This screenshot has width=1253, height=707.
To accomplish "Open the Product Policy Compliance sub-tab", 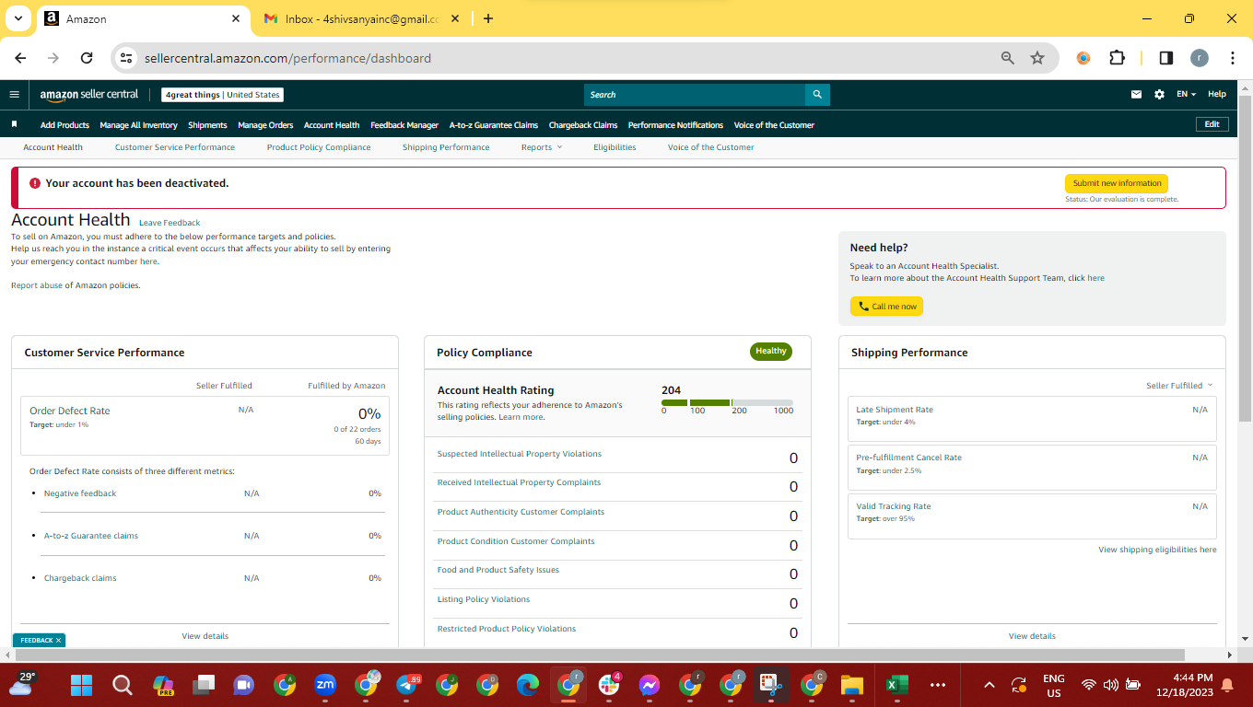I will pyautogui.click(x=319, y=147).
